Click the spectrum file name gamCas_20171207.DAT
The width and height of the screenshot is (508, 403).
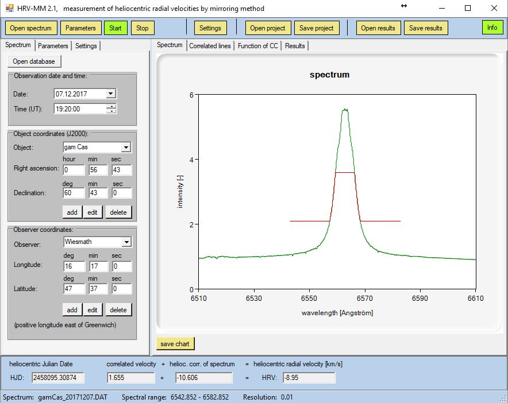72,397
